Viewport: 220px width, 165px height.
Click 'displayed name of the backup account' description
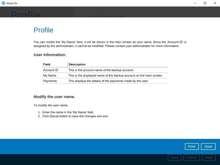pos(116,75)
